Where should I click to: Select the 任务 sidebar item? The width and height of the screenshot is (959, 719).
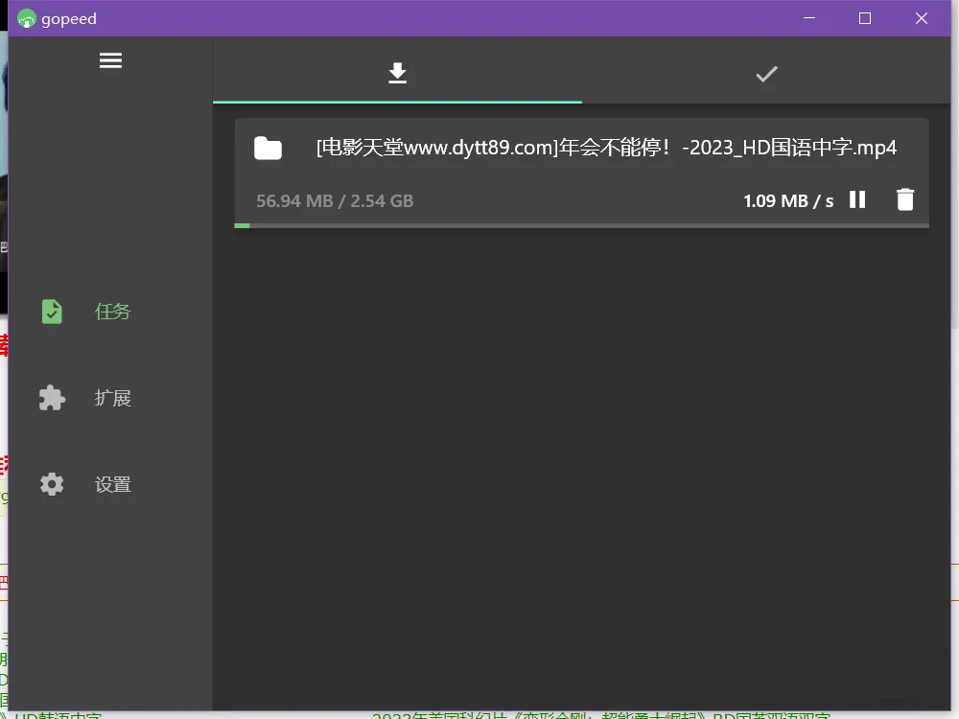pos(110,312)
